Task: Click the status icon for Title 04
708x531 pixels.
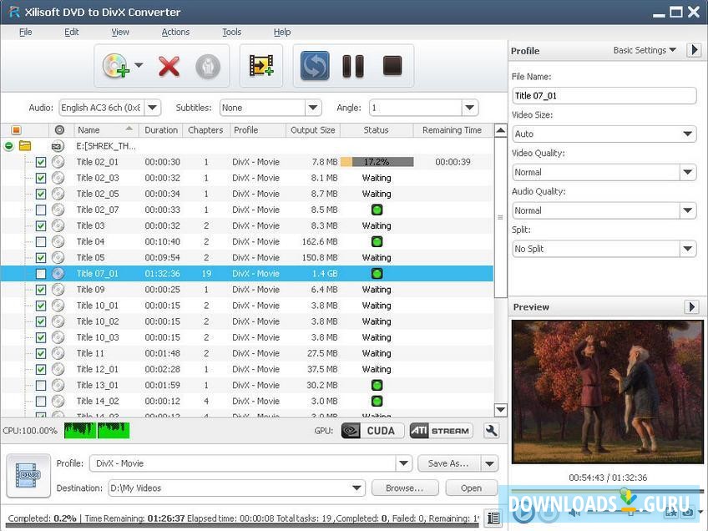Action: pyautogui.click(x=377, y=241)
